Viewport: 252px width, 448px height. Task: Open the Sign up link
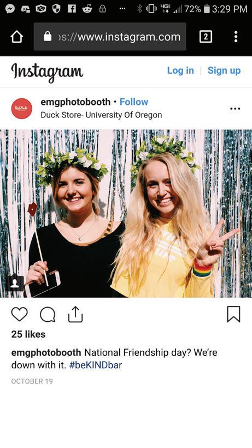coord(224,70)
